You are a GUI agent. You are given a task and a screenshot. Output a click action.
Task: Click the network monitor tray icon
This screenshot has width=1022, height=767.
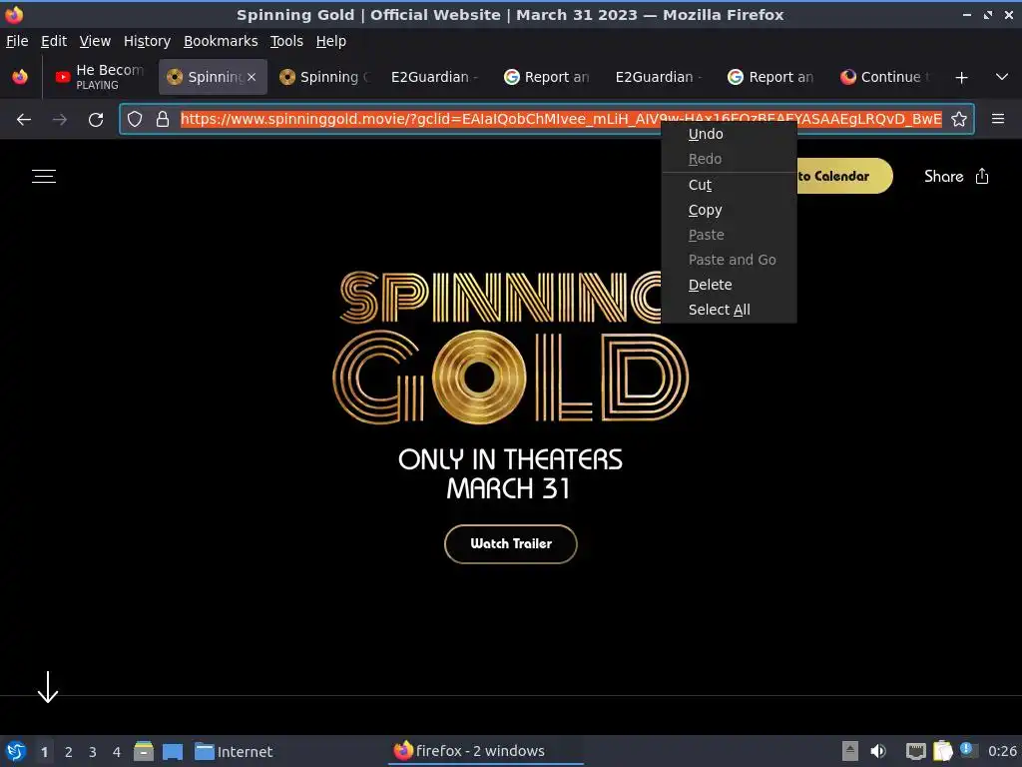click(x=916, y=751)
